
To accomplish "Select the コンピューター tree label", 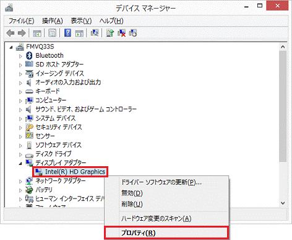I will pyautogui.click(x=51, y=100).
